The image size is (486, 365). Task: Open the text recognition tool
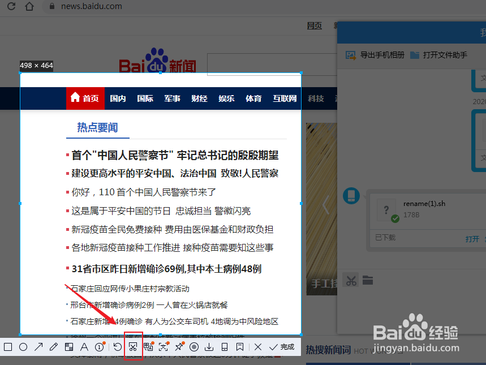click(x=164, y=346)
